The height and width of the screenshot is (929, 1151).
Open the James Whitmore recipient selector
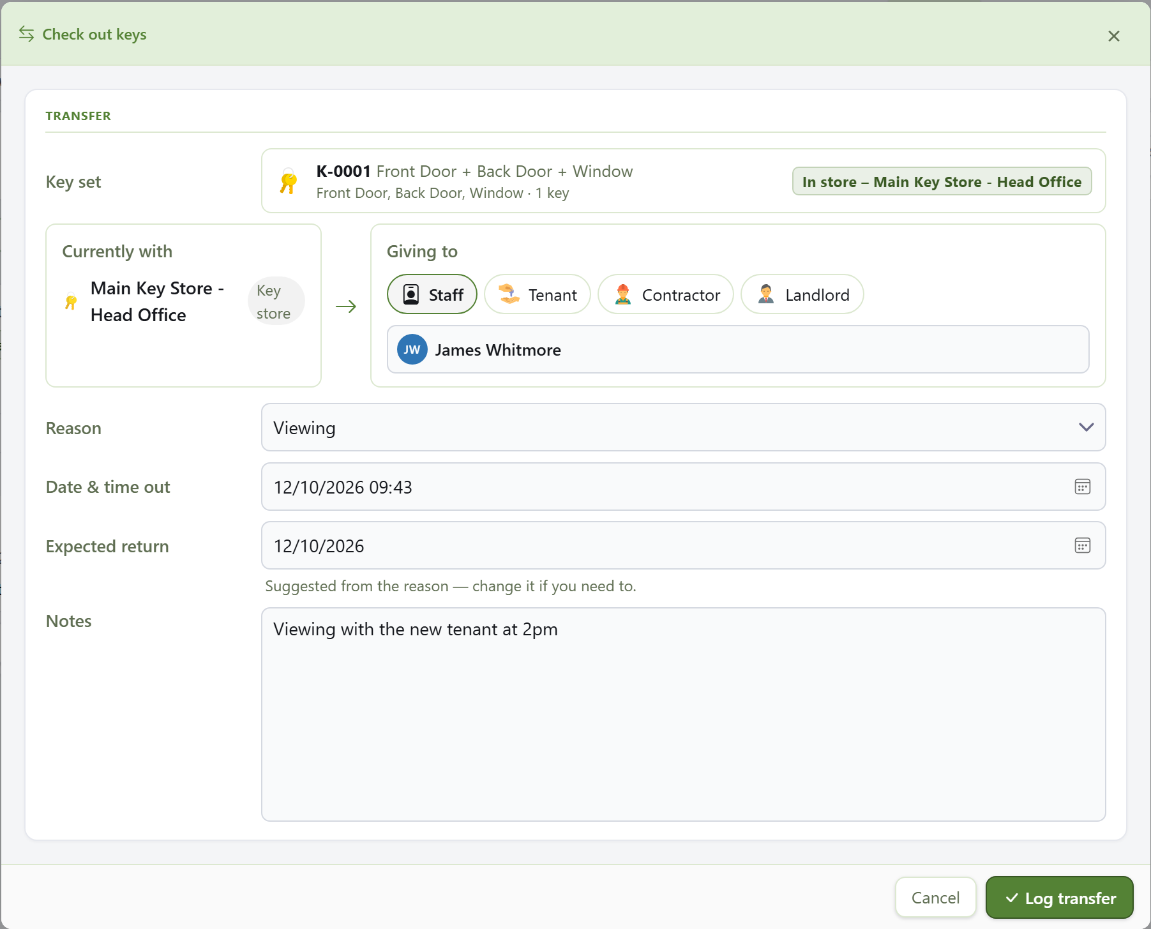tap(738, 349)
